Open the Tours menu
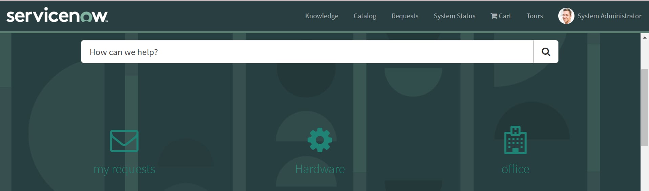 (x=535, y=16)
